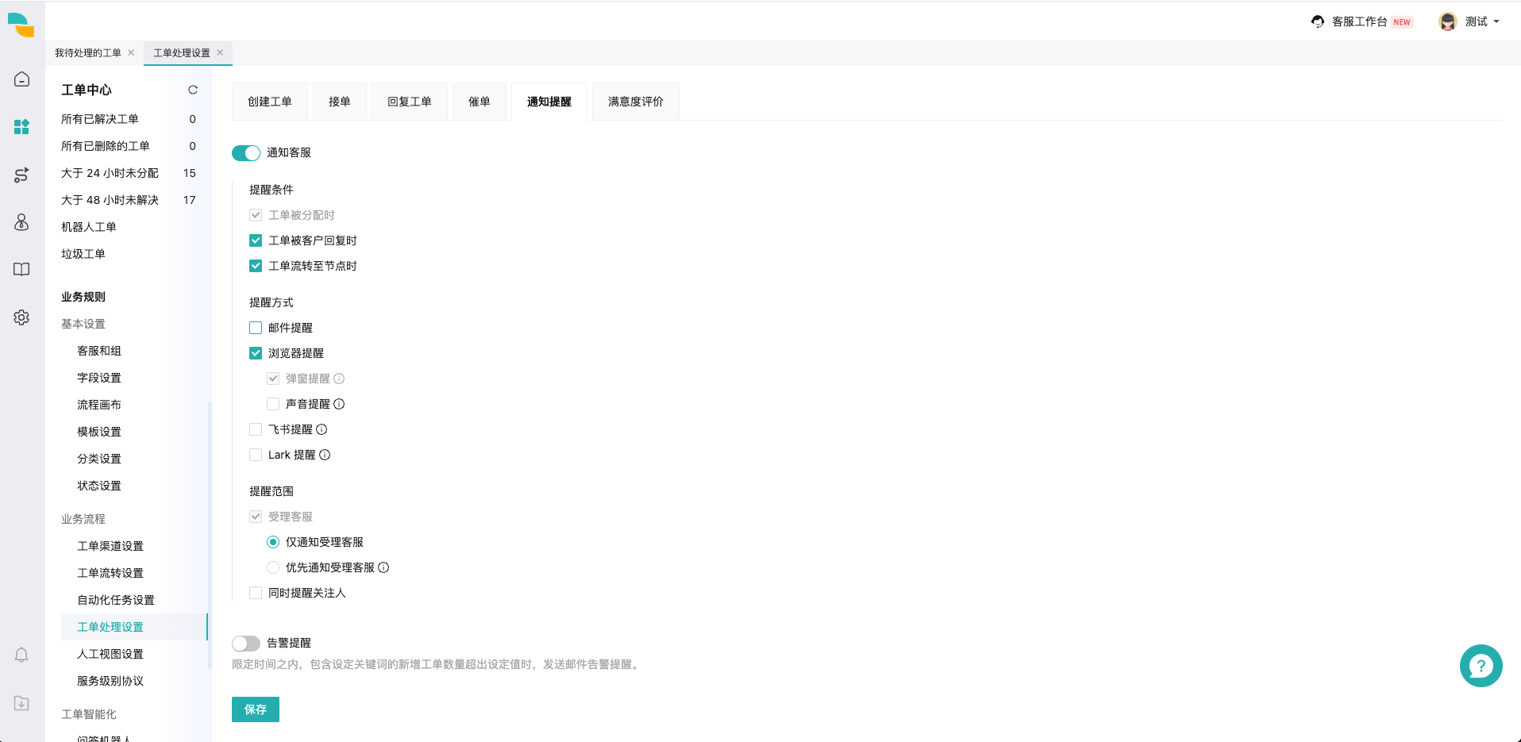Go to 客服和组 settings
Viewport: 1521px width, 742px height.
pos(99,351)
